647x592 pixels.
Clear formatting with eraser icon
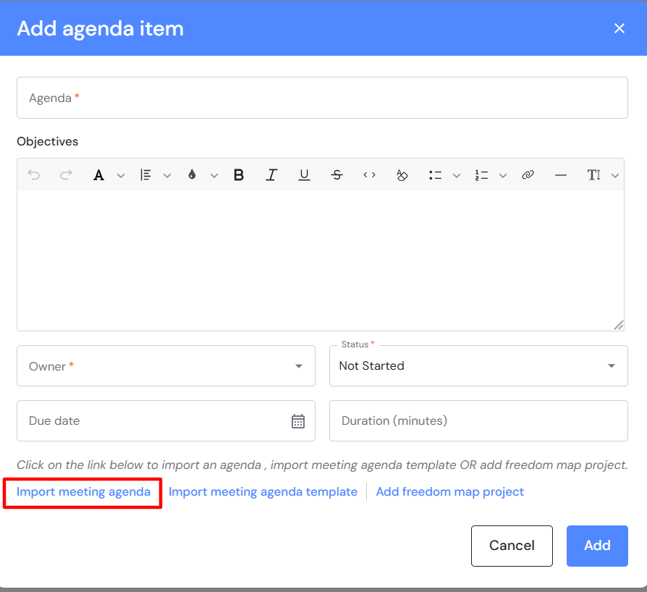402,175
